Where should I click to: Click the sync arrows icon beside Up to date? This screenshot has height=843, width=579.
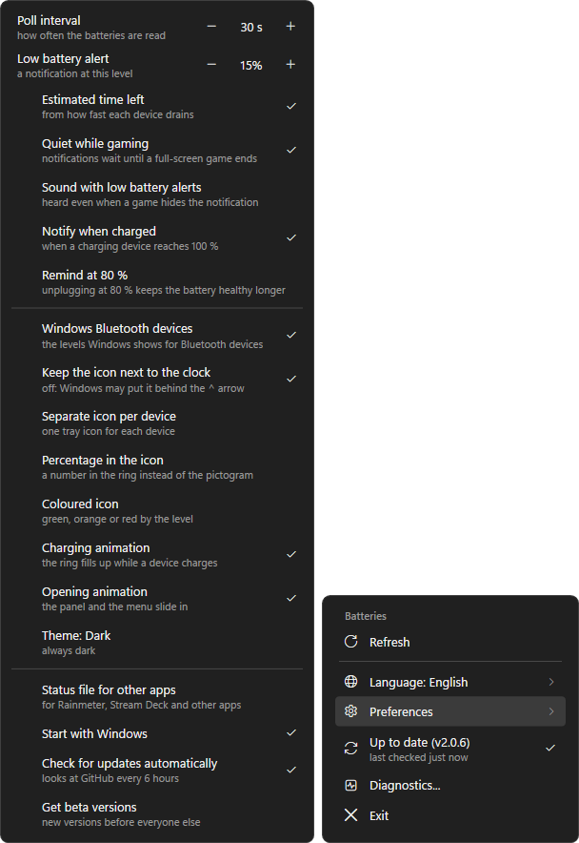coord(350,748)
